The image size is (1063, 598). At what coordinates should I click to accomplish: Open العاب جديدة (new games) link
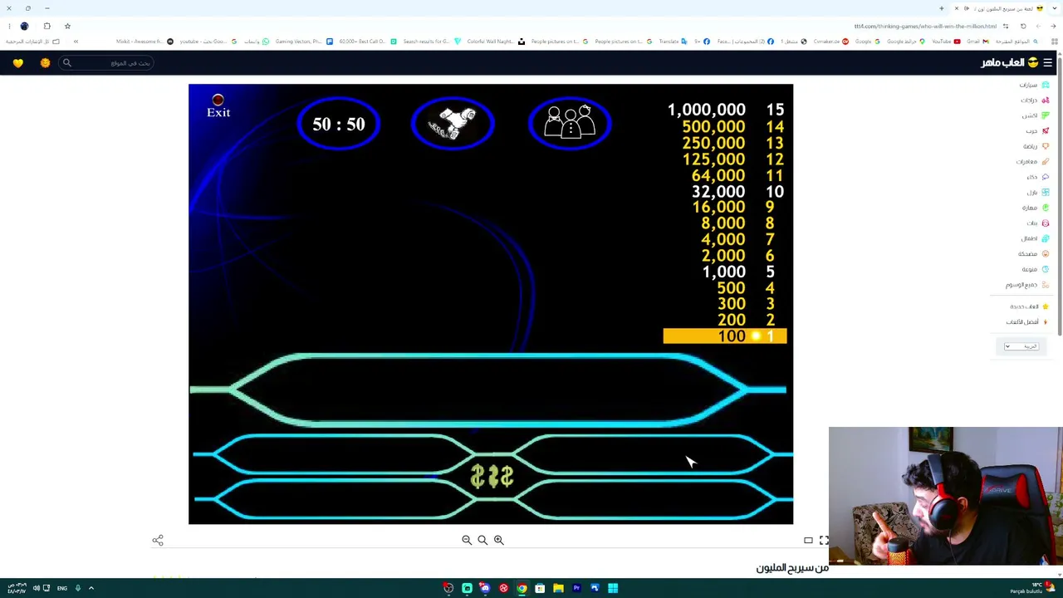tap(1029, 306)
